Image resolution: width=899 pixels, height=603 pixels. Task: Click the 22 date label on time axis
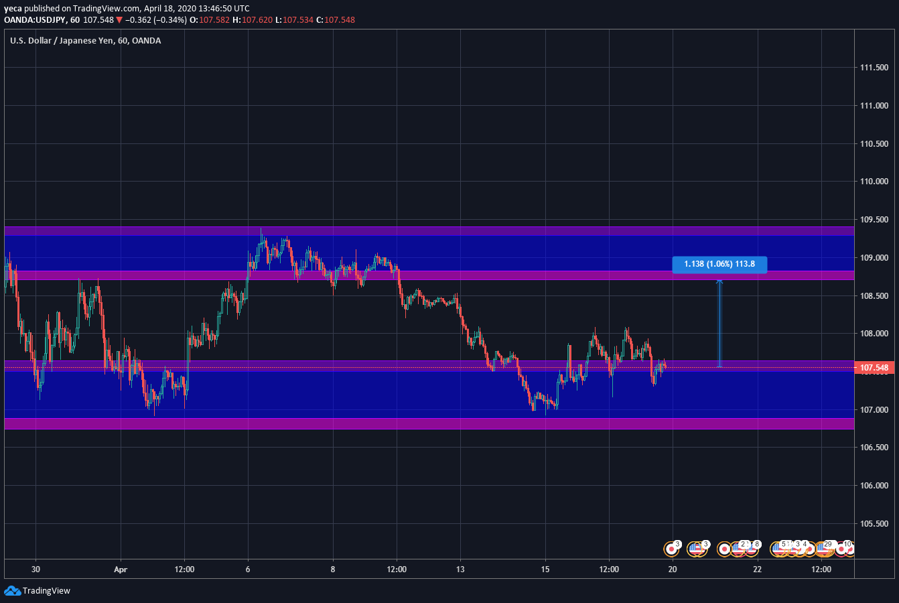pyautogui.click(x=758, y=569)
